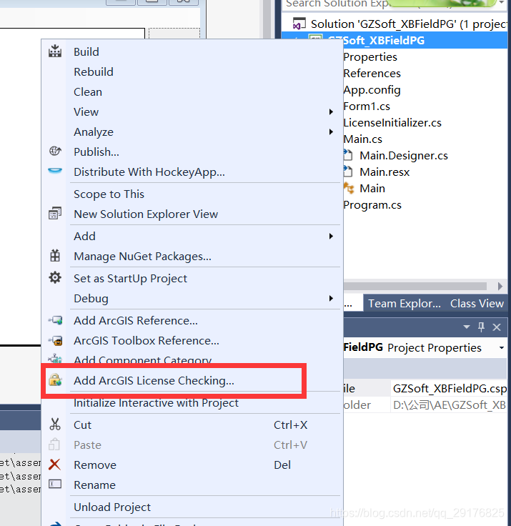The height and width of the screenshot is (526, 511).
Task: Click the Cut scissors icon
Action: point(55,425)
